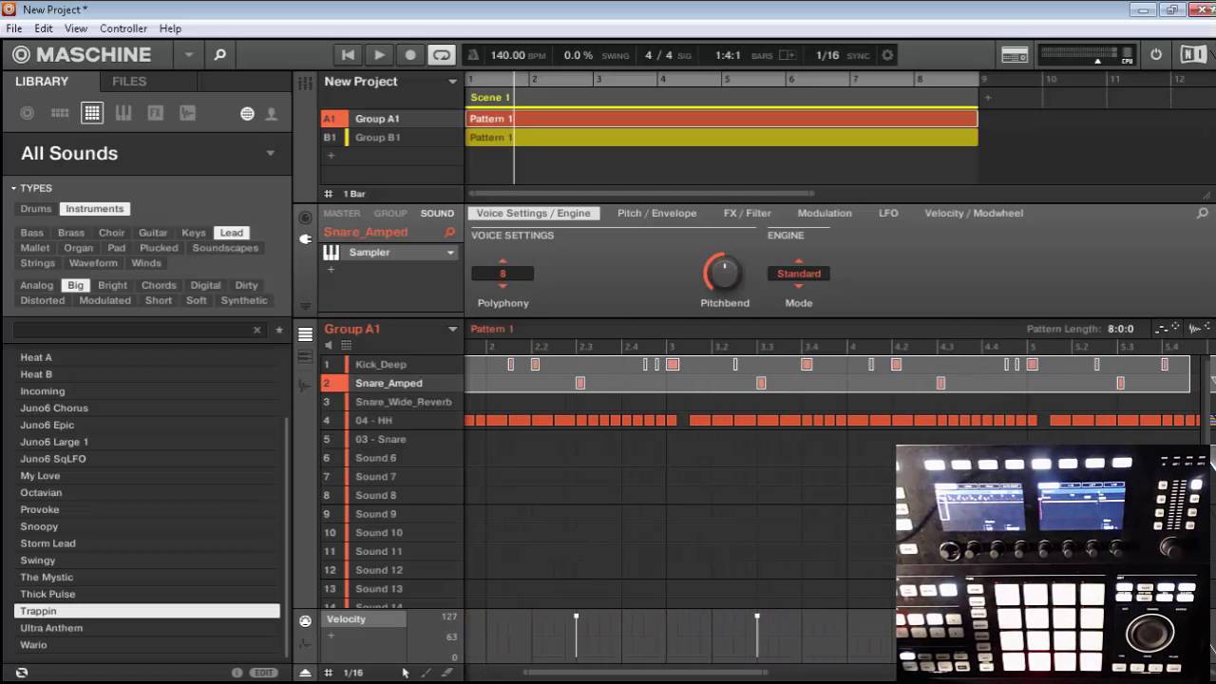Select the pencil paint tool

coord(426,673)
